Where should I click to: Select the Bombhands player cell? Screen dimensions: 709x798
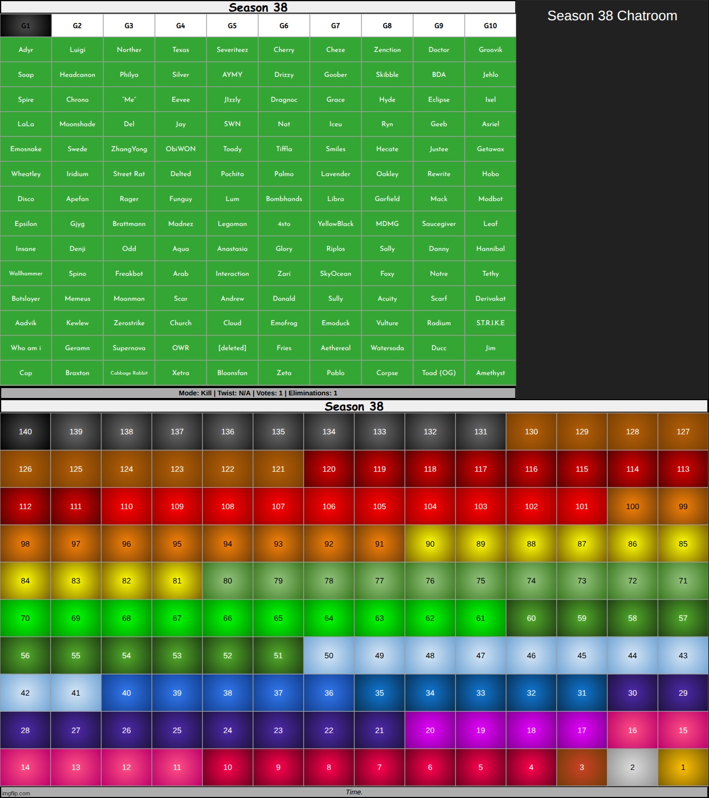(x=284, y=199)
